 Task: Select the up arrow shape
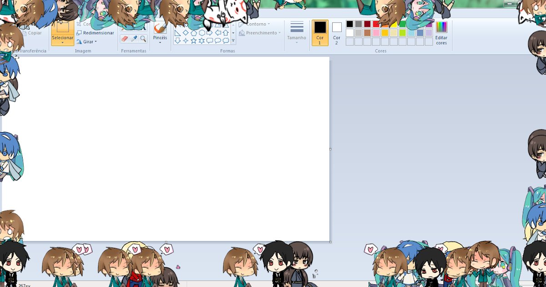[225, 32]
